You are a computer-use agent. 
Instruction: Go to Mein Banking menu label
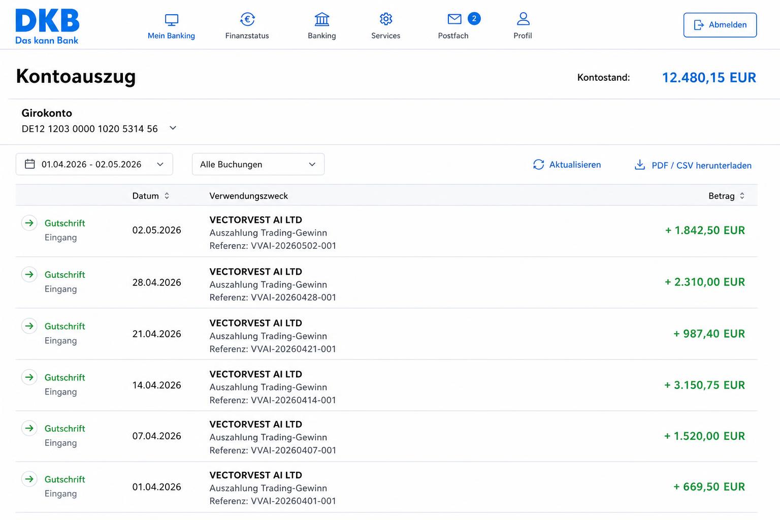click(x=171, y=36)
